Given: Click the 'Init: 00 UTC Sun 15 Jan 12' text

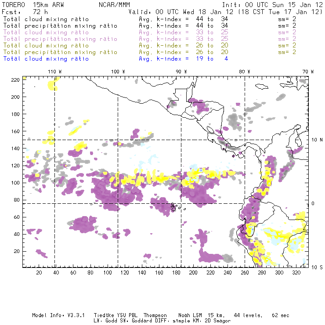Looking at the screenshot, I should [272, 5].
